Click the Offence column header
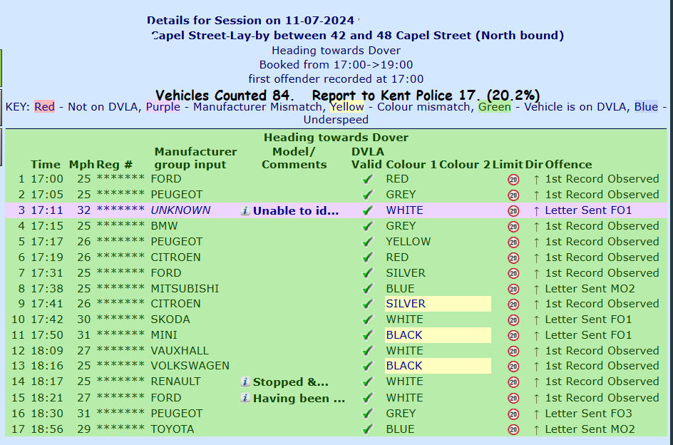The height and width of the screenshot is (445, 673). (569, 165)
